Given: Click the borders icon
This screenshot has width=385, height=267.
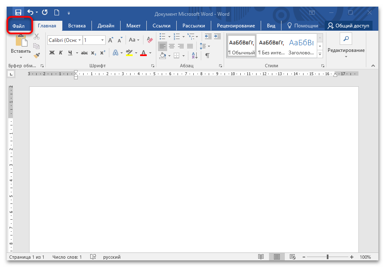Looking at the screenshot, I should (177, 56).
